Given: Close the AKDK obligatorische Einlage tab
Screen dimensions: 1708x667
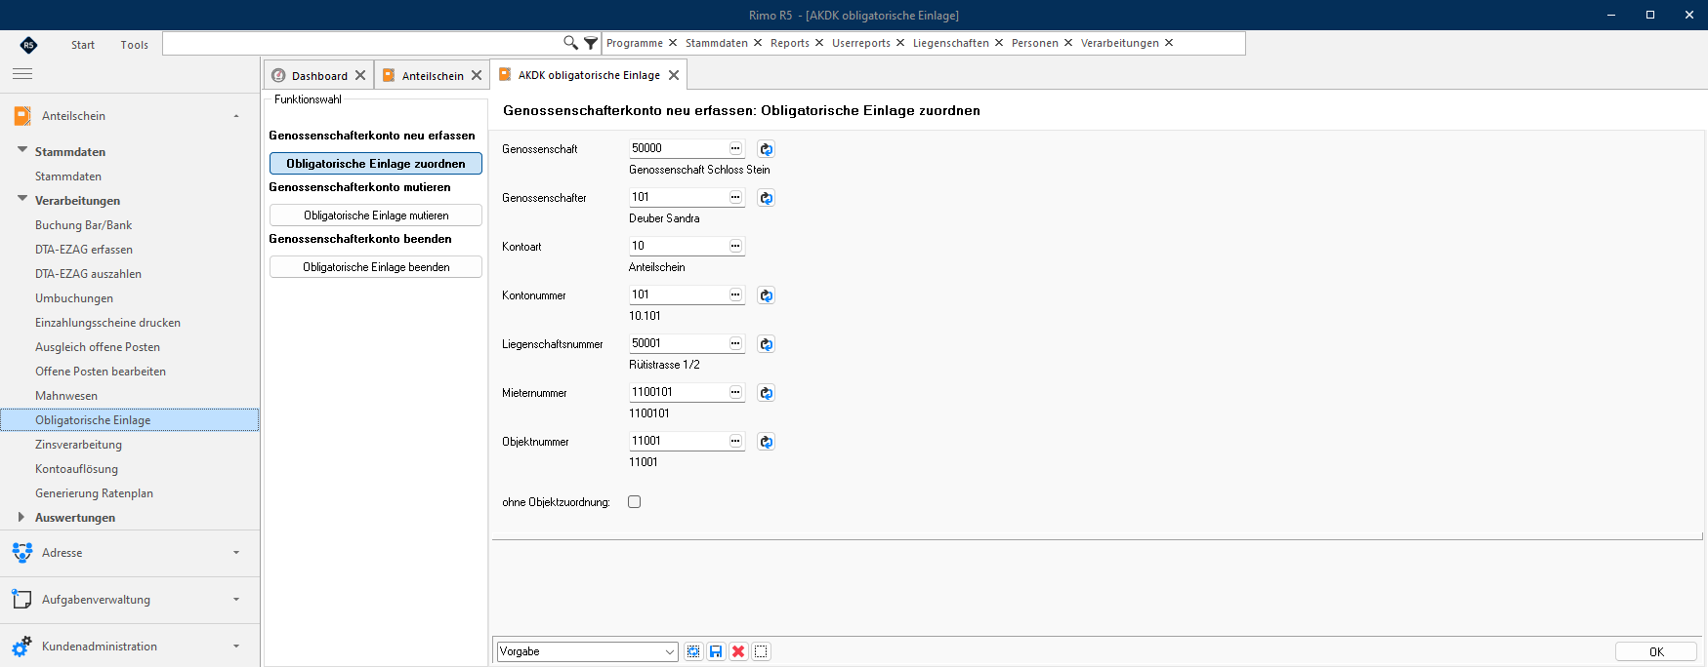Looking at the screenshot, I should coord(674,75).
